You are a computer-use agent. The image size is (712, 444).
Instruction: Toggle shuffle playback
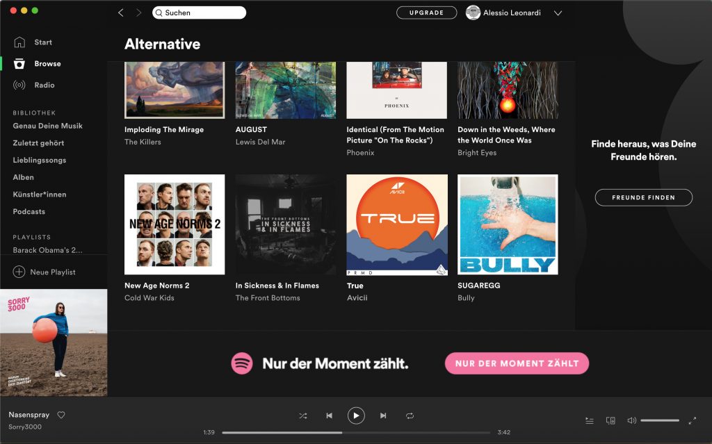[x=303, y=416]
